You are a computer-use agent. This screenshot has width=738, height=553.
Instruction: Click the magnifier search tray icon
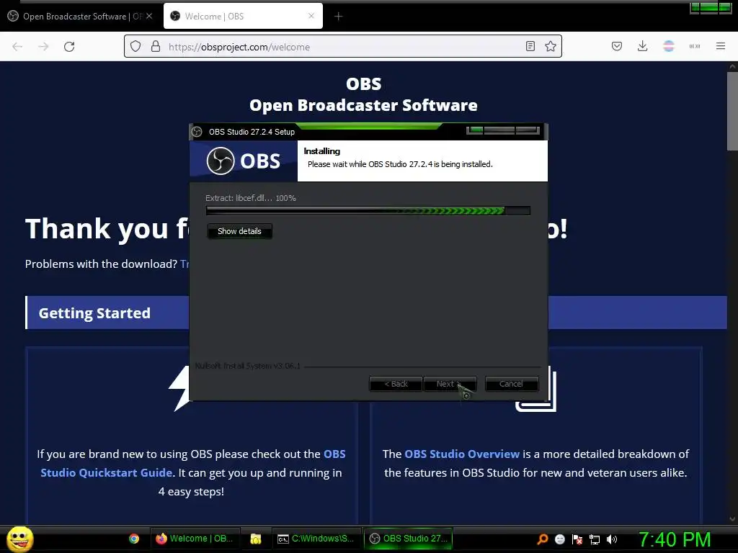tap(543, 539)
